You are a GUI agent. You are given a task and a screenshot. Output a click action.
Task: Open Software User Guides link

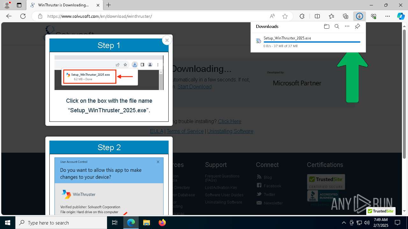(224, 195)
